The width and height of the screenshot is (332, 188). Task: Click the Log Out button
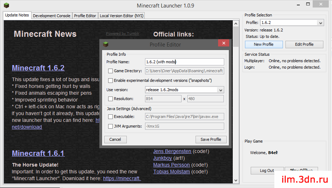267,170
